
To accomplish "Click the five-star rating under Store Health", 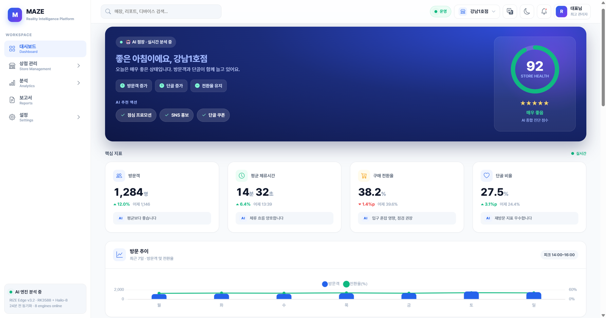I will coord(534,103).
